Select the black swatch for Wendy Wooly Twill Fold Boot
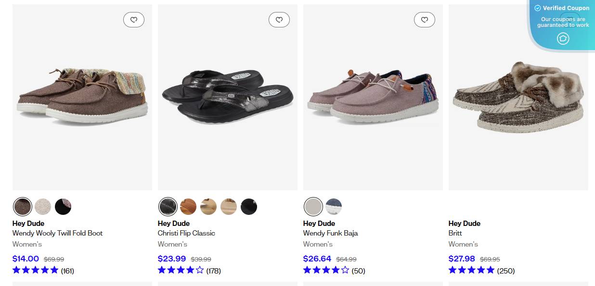The height and width of the screenshot is (286, 595). coord(63,206)
